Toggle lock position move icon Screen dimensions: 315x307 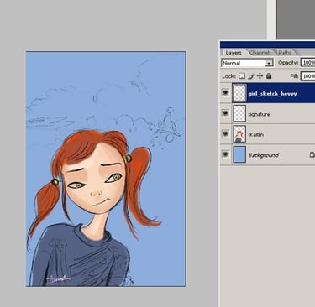[260, 76]
